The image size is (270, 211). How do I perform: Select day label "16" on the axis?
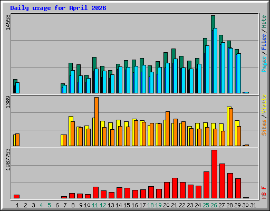134,205
